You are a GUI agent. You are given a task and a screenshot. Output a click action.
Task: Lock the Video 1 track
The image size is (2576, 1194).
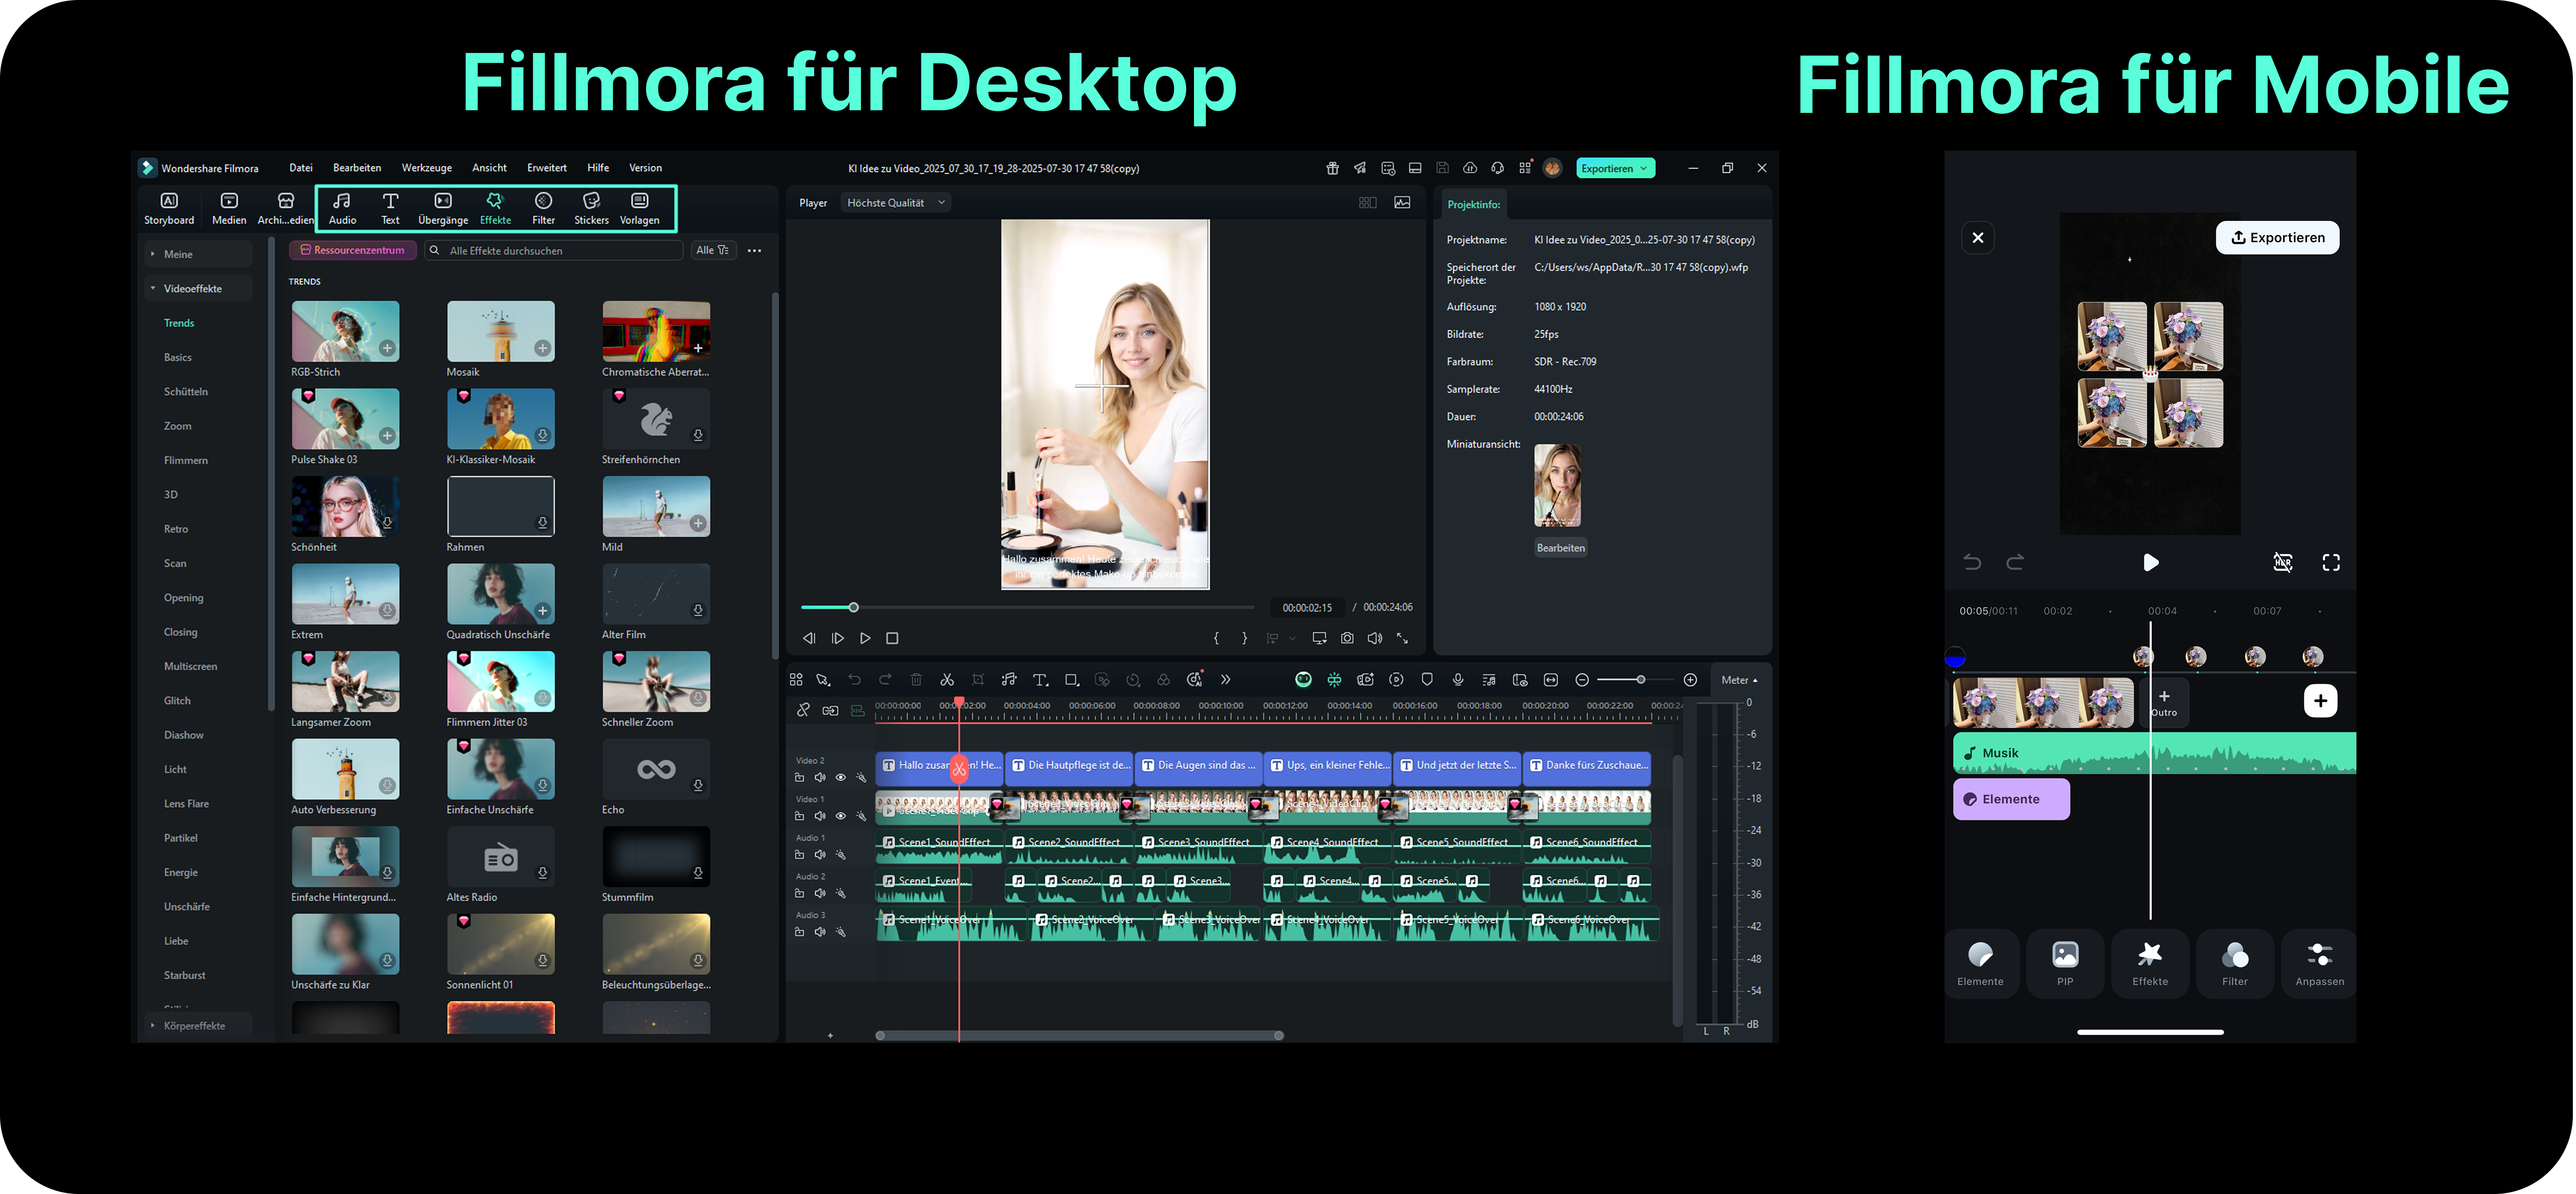[799, 816]
